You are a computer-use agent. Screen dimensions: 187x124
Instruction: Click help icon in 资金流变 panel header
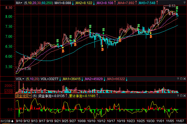[178, 96]
